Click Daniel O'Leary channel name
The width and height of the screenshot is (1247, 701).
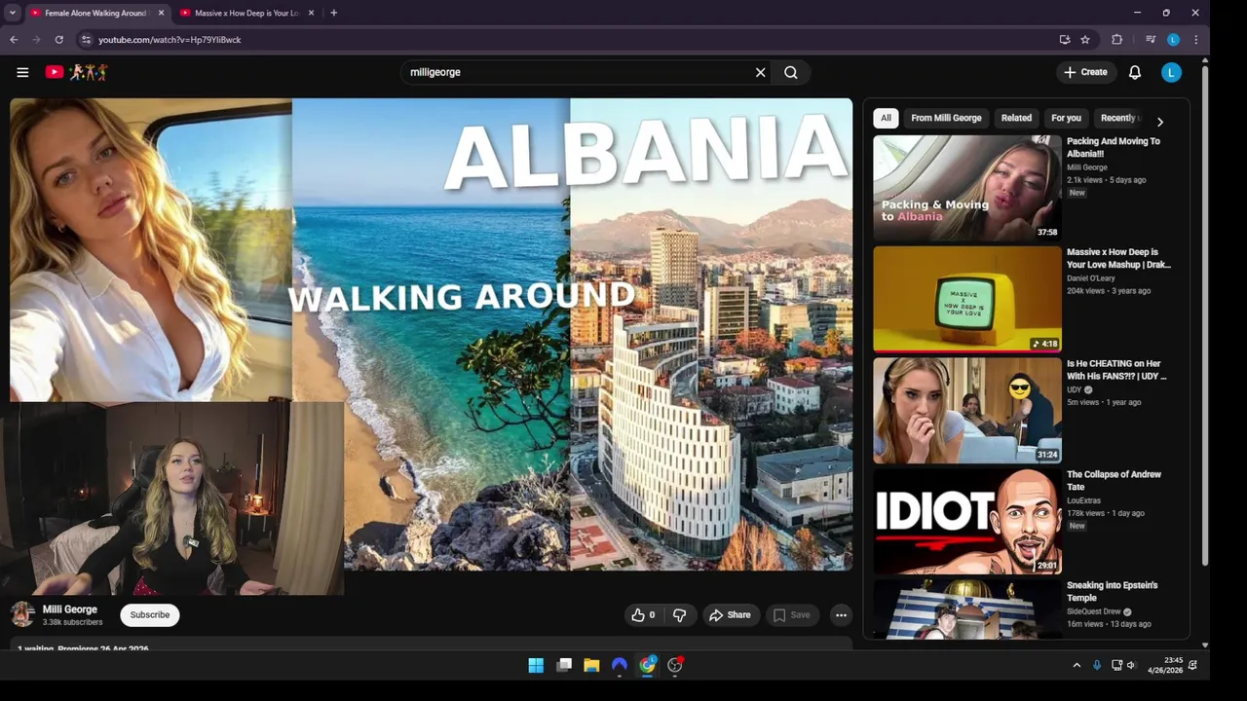[1091, 278]
